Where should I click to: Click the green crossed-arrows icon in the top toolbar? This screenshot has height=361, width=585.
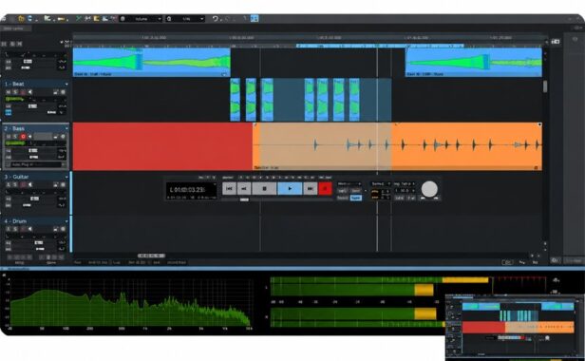(x=78, y=18)
